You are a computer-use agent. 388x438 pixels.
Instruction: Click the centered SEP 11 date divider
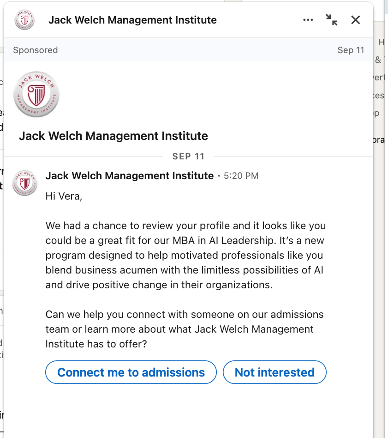tap(188, 156)
